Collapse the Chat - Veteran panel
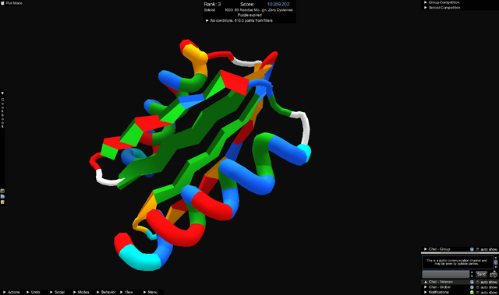499x295 pixels. tap(426, 282)
